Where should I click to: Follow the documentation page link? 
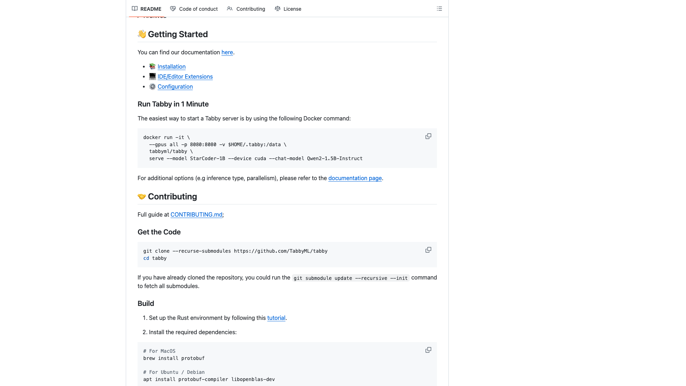(355, 178)
